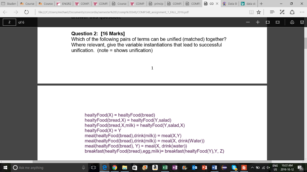
Task: Open Action Center notifications
Action: coord(300,168)
